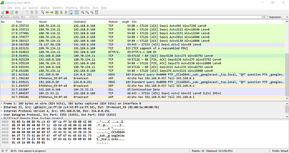
Task: Select packet 32 SSL Continuation Data
Action: point(142,90)
